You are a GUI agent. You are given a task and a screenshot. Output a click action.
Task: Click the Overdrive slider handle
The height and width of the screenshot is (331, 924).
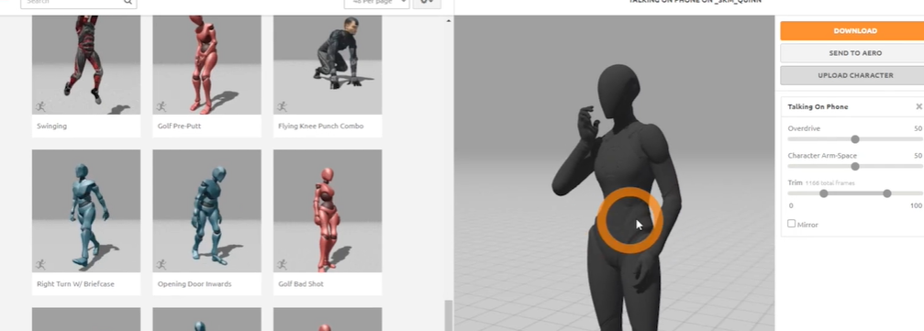[855, 139]
